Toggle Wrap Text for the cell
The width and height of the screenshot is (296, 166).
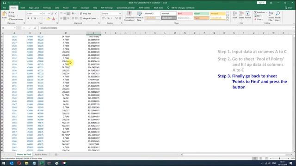85,13
